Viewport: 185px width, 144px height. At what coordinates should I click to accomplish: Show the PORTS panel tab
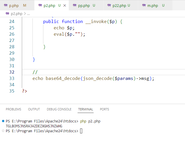105,109
